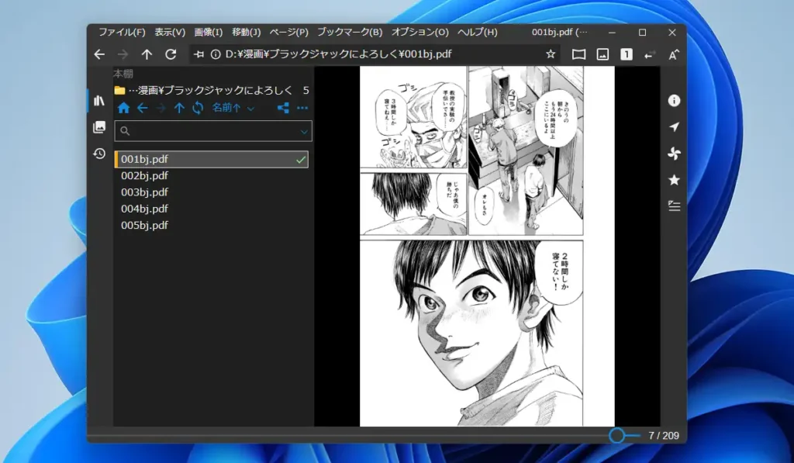794x463 pixels.
Task: Click the manga page in the viewer
Action: [487, 246]
